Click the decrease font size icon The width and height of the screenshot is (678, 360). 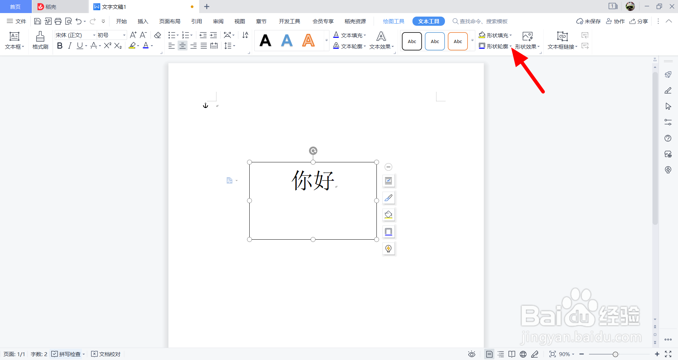(x=143, y=35)
